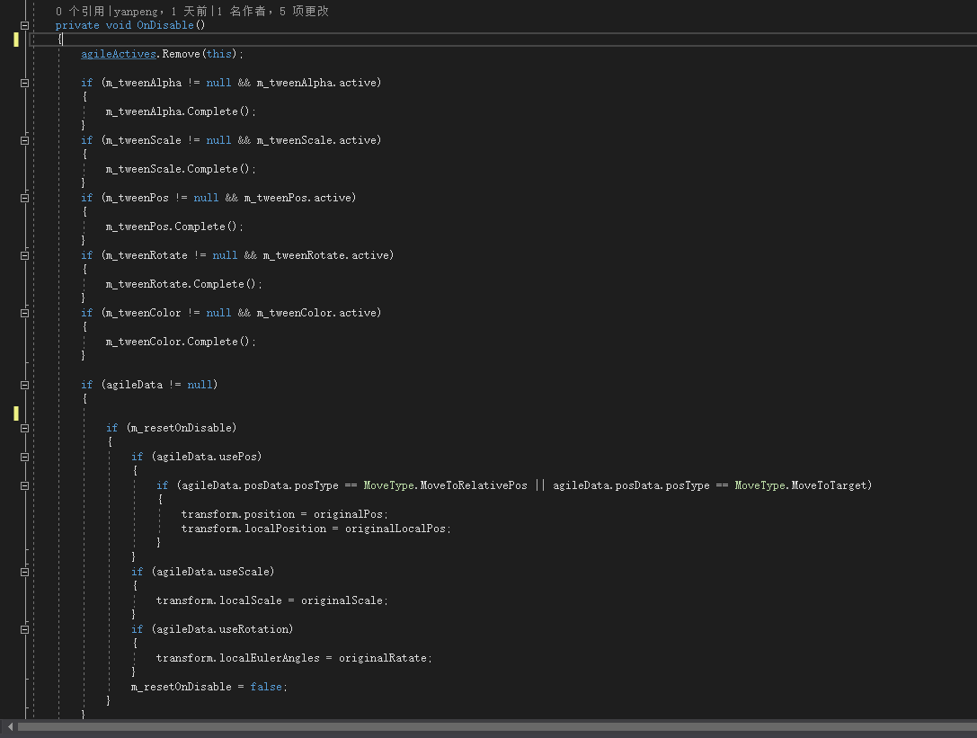Click the underlined agileActives identifier

pos(118,53)
